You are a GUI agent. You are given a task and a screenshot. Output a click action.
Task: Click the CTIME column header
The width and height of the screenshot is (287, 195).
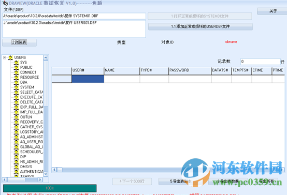tap(262, 71)
